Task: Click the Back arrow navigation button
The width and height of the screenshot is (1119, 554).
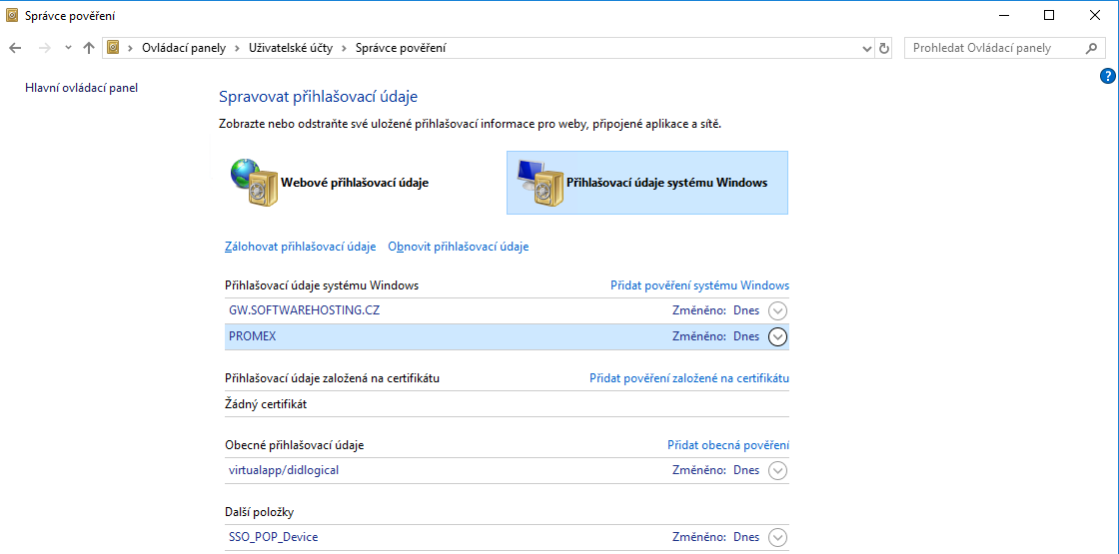Action: (x=15, y=48)
